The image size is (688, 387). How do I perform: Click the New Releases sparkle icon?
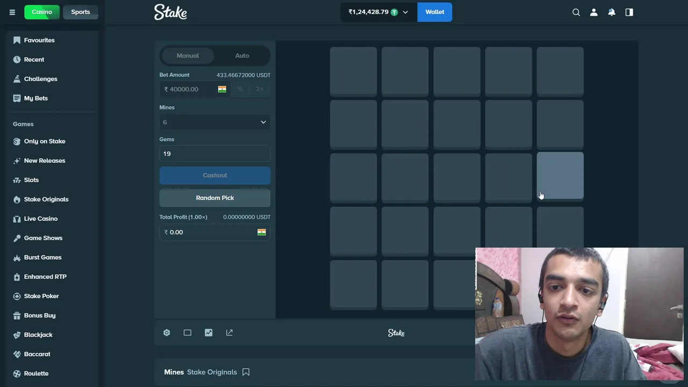point(17,161)
